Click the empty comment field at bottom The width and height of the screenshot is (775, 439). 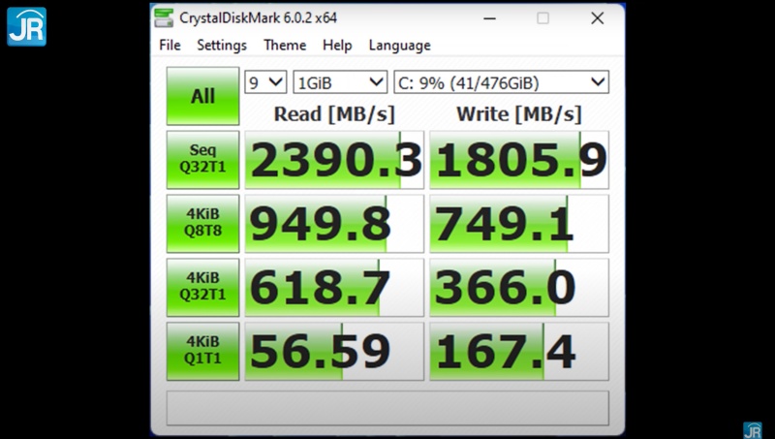pos(387,407)
